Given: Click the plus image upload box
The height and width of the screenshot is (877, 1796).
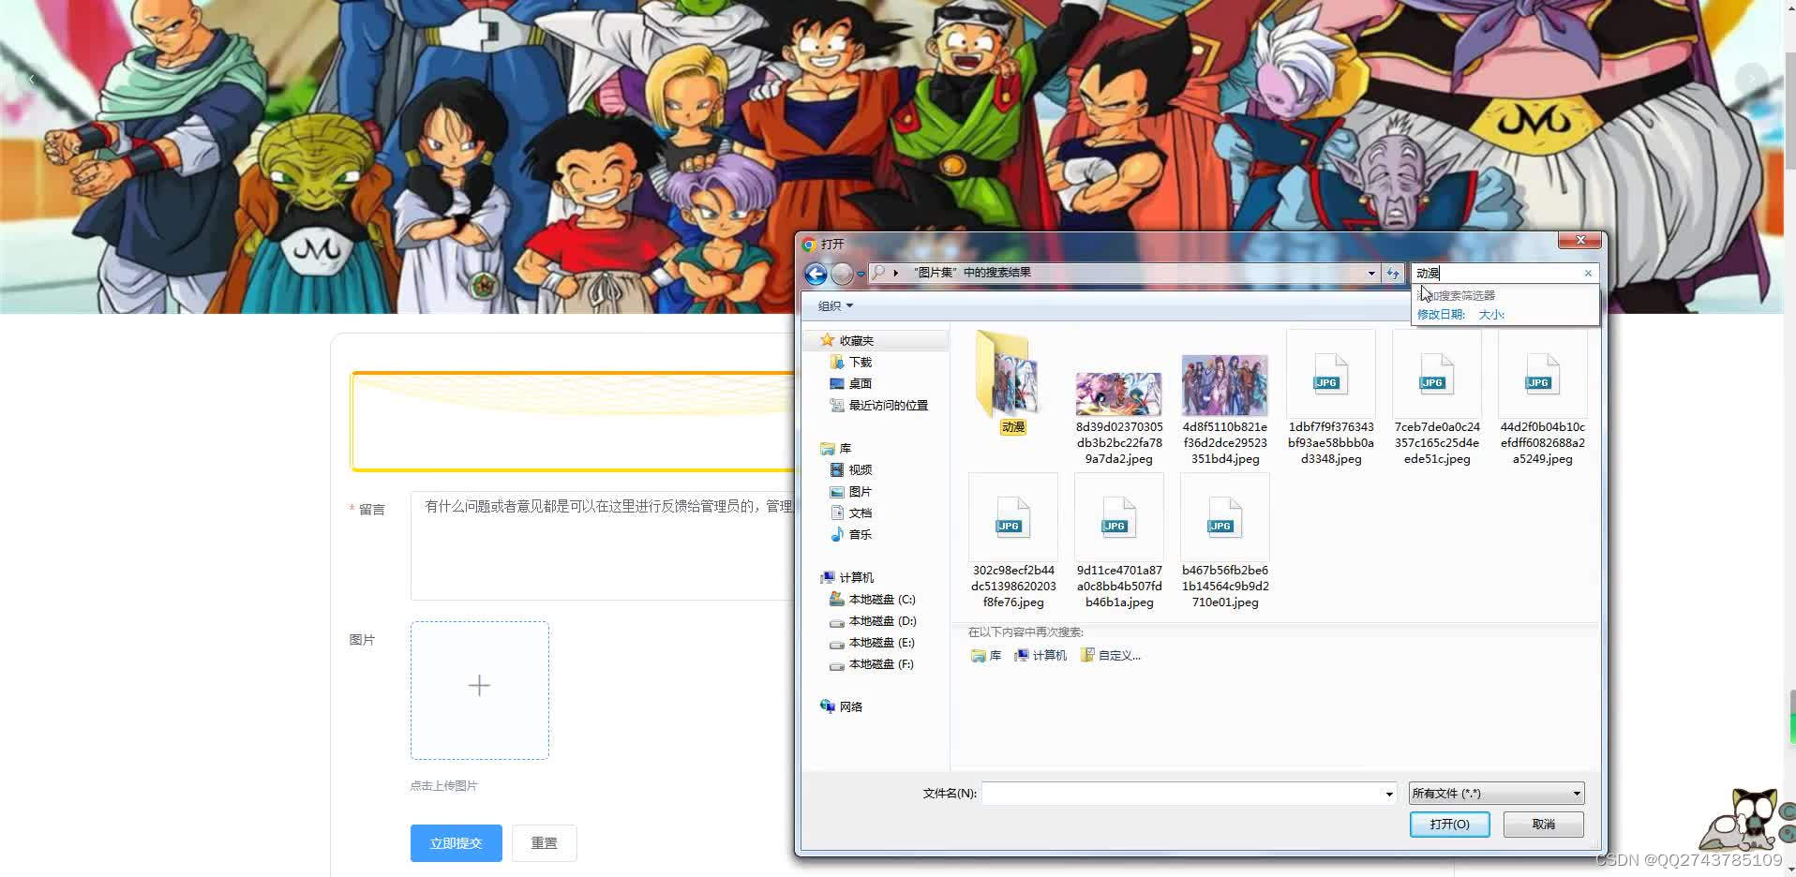Looking at the screenshot, I should [479, 691].
